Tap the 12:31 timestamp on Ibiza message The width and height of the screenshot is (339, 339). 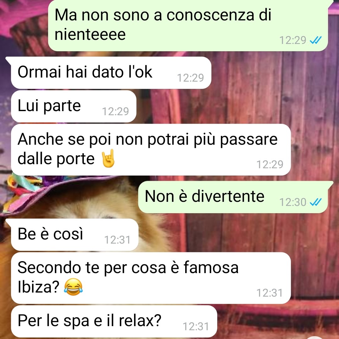coord(270,293)
